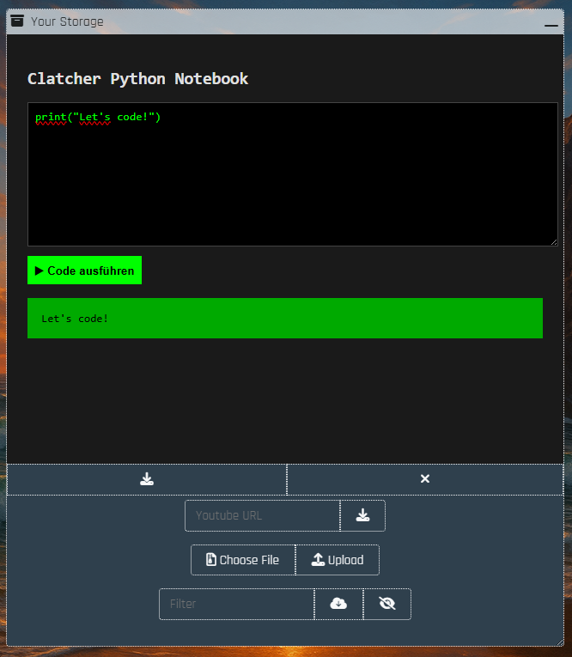Focus the Filter text field
This screenshot has width=572, height=657.
coord(237,604)
